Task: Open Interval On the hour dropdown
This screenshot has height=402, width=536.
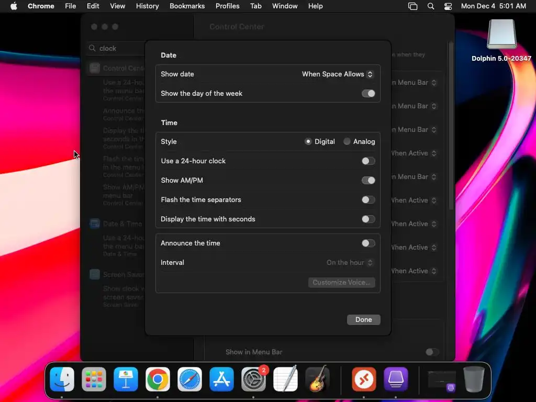Action: (350, 263)
